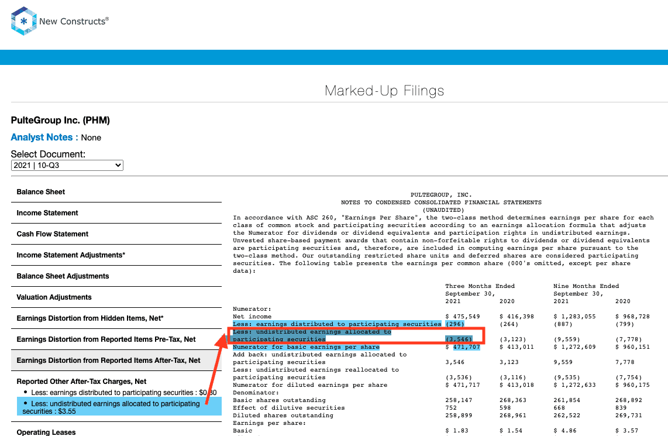Click the New Constructs brand name text
Viewport: 668px width, 436px height.
[74, 21]
